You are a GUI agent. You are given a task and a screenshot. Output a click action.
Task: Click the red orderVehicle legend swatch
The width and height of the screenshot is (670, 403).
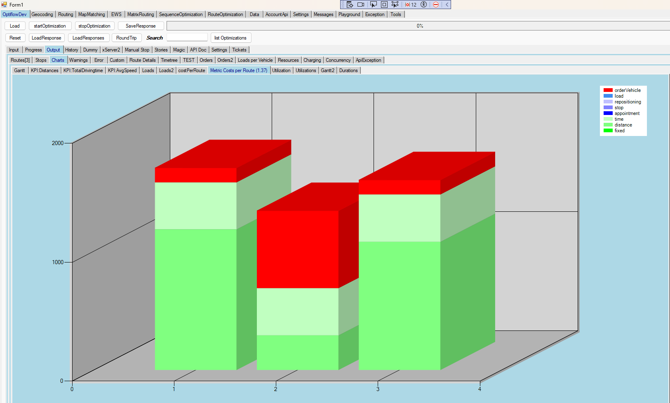point(608,90)
